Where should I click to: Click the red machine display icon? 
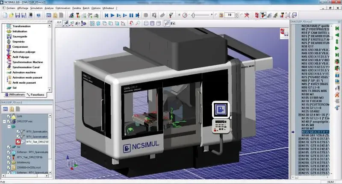coord(257,15)
